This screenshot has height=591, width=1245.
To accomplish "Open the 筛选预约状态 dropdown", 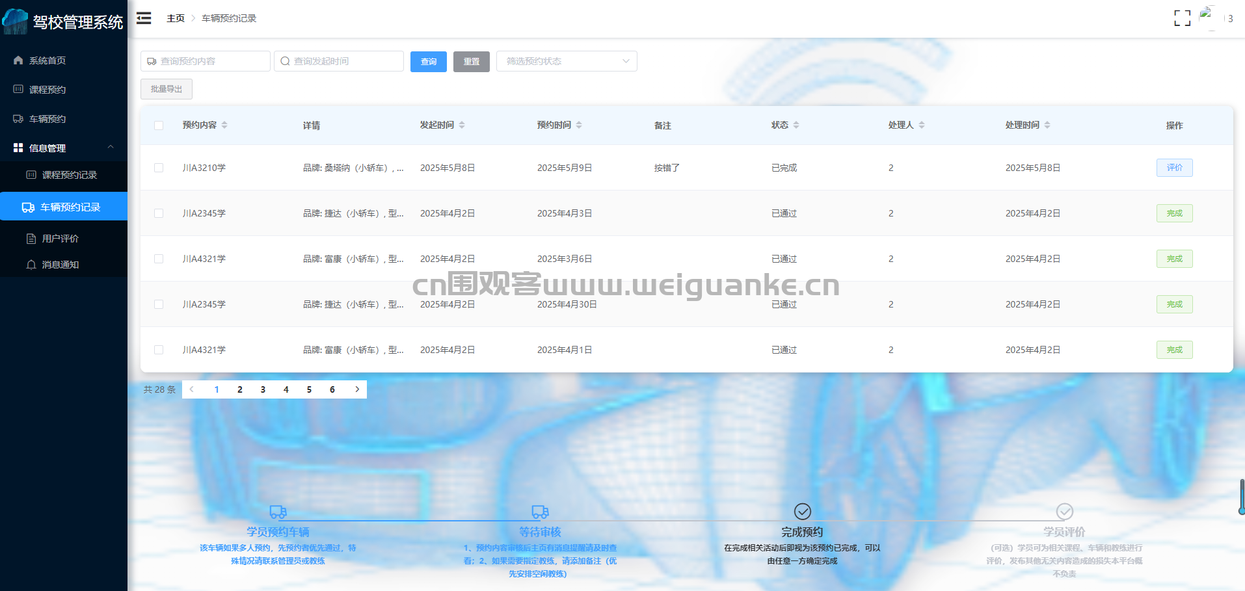I will pos(567,61).
